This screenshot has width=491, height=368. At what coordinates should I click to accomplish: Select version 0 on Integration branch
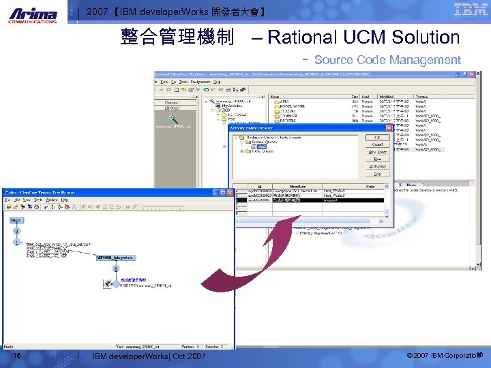pyautogui.click(x=116, y=269)
